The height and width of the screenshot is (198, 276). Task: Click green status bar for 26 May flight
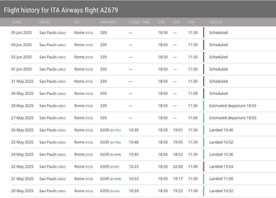204,130
